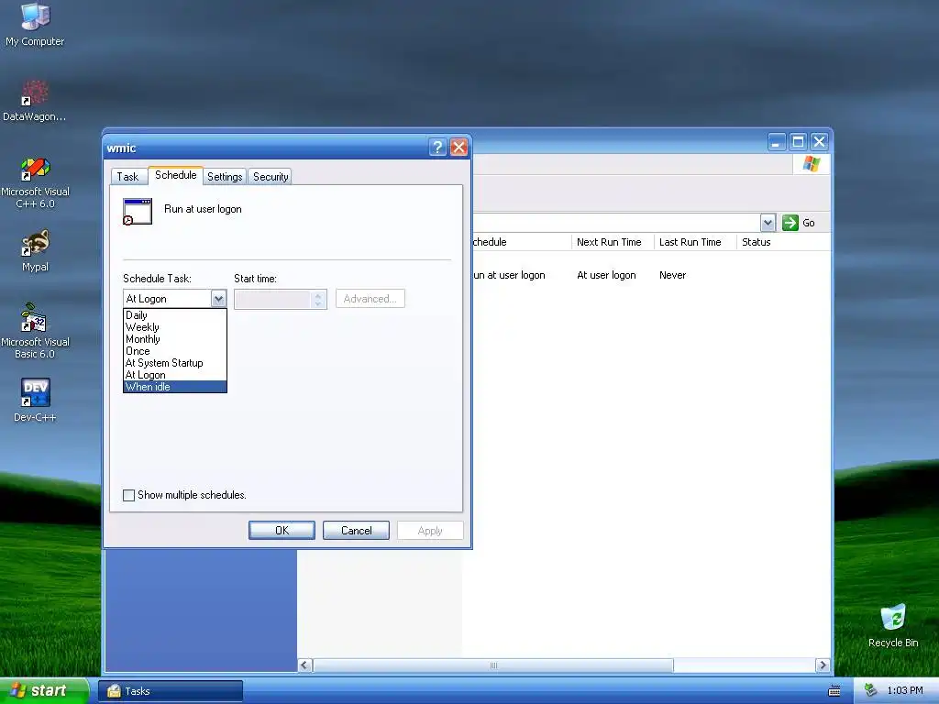Click the Go button label
Viewport: 939px width, 704px height.
809,223
